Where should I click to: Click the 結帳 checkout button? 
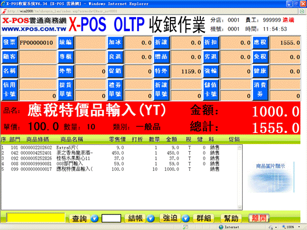pos(135,218)
